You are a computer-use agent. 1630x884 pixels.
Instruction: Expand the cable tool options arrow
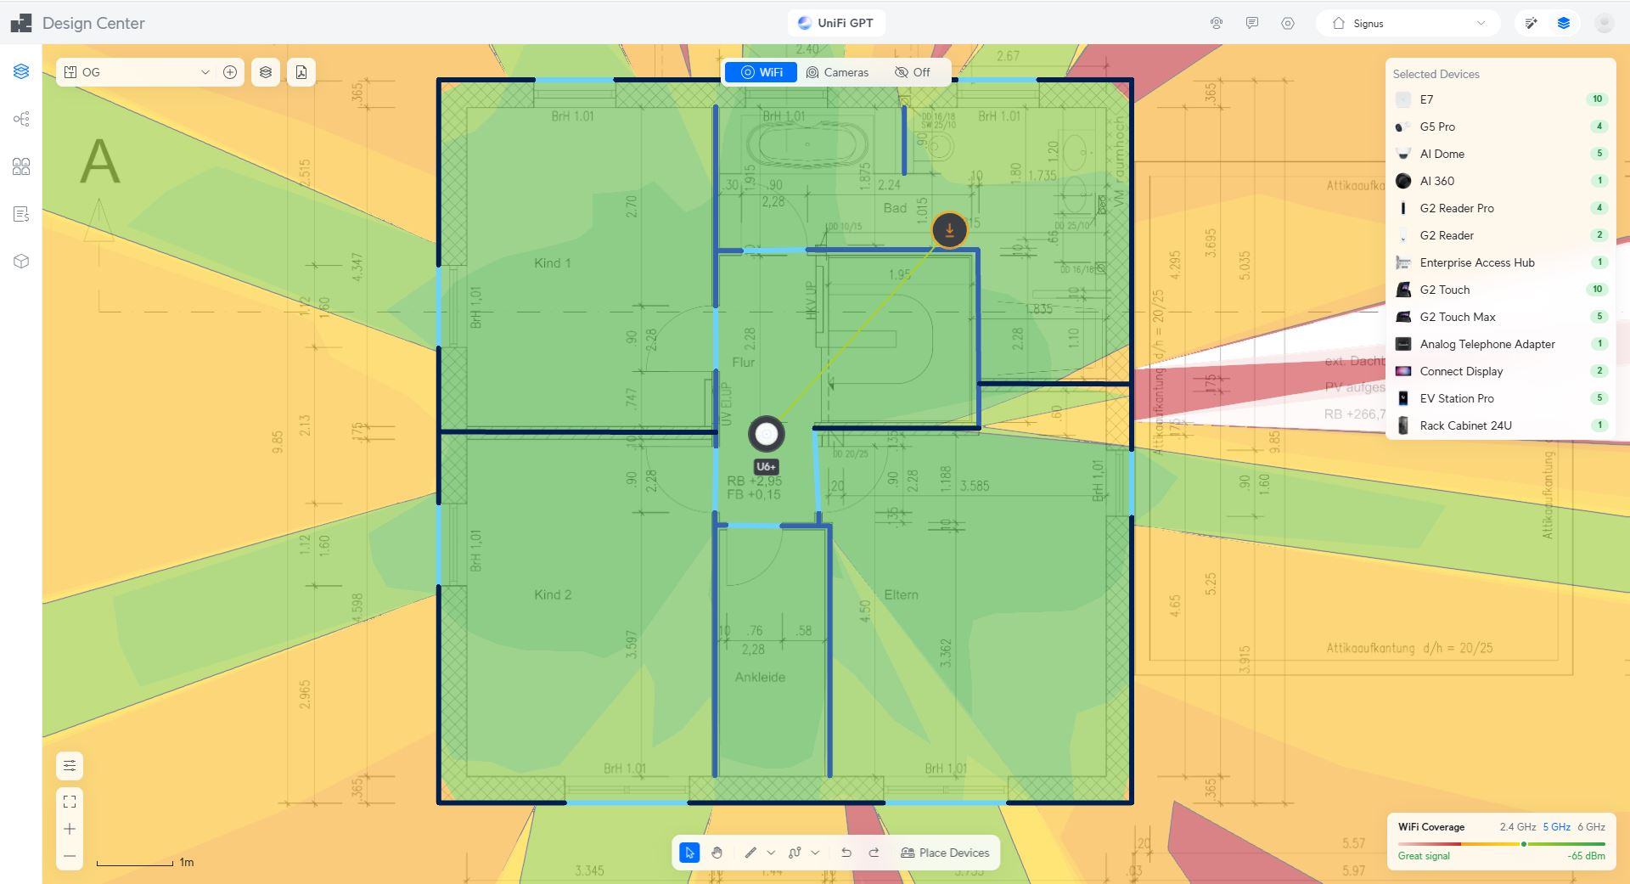815,853
